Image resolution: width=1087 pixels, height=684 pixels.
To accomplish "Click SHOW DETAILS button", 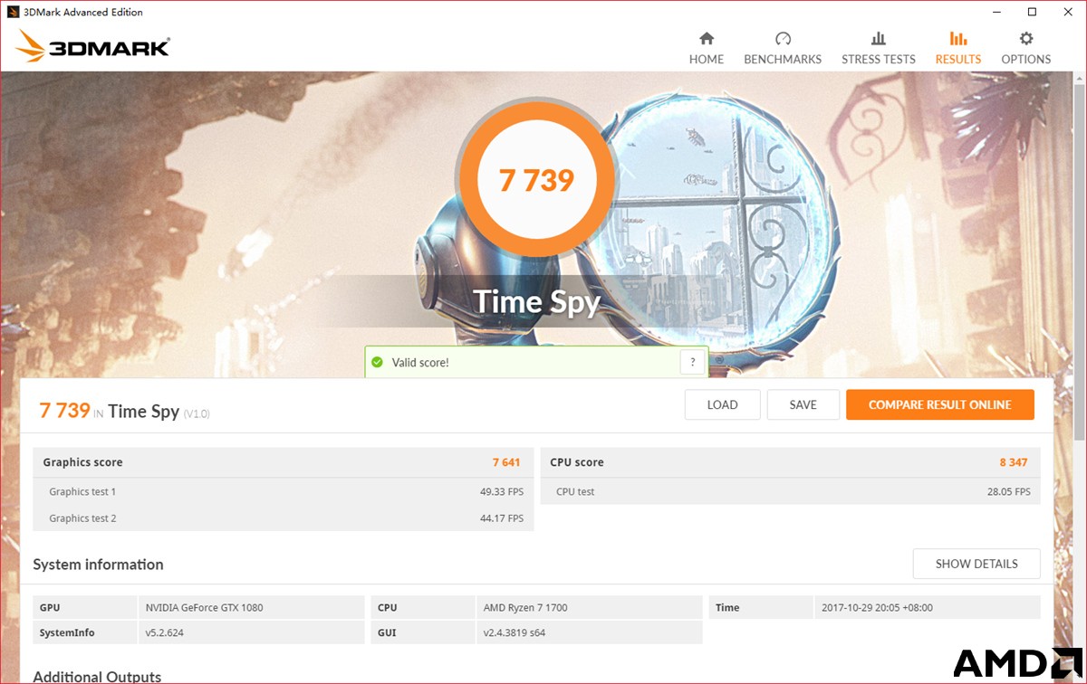I will pos(976,564).
